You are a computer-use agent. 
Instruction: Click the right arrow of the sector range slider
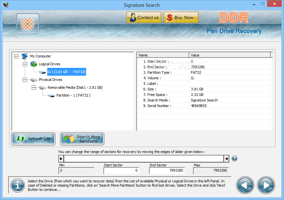[226, 159]
